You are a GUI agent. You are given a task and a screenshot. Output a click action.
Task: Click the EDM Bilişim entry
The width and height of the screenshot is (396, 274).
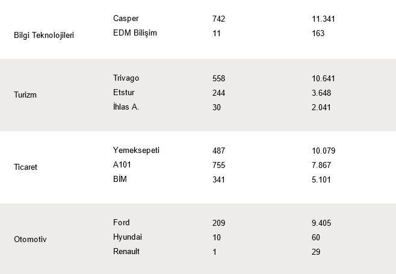pyautogui.click(x=135, y=33)
